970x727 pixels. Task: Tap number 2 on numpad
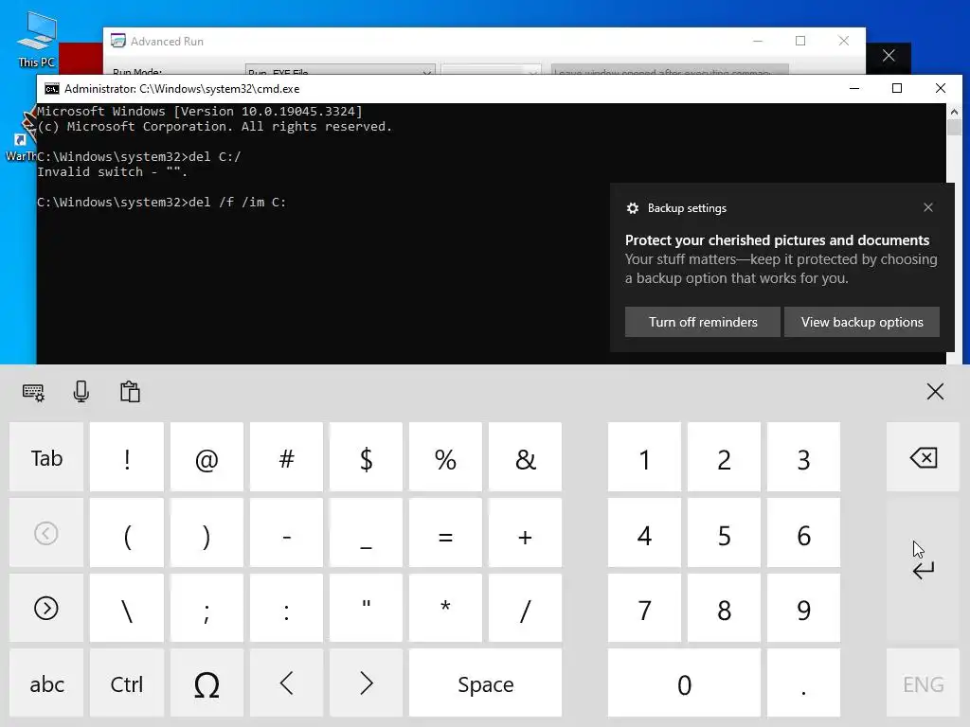click(x=724, y=457)
